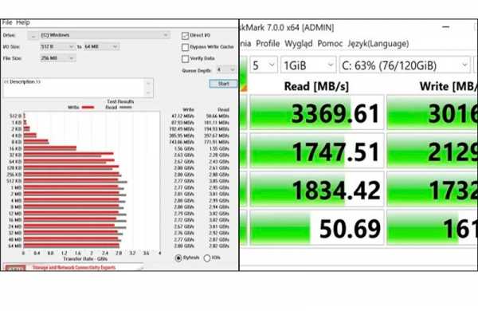
Task: Open the Drive dropdown showing (C) Windows
Action: pos(105,35)
